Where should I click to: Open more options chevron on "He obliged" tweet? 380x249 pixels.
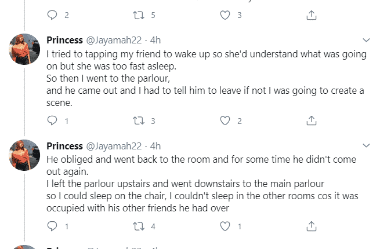coord(366,145)
